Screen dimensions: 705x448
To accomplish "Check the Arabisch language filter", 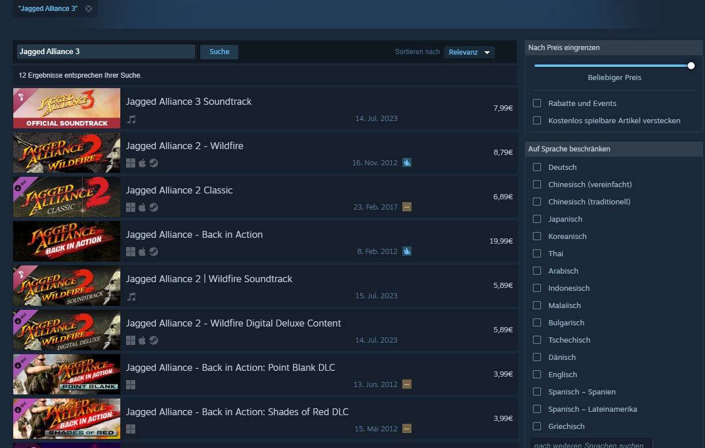I will (x=537, y=271).
